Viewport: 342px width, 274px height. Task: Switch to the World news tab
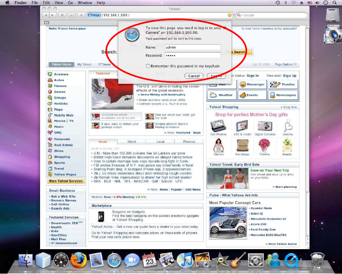pyautogui.click(x=132, y=142)
